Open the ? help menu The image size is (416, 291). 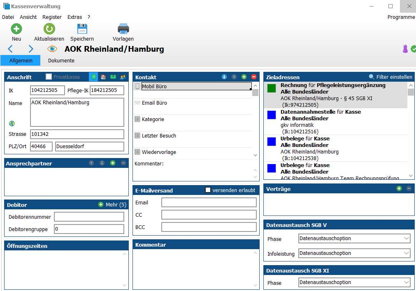tap(88, 17)
